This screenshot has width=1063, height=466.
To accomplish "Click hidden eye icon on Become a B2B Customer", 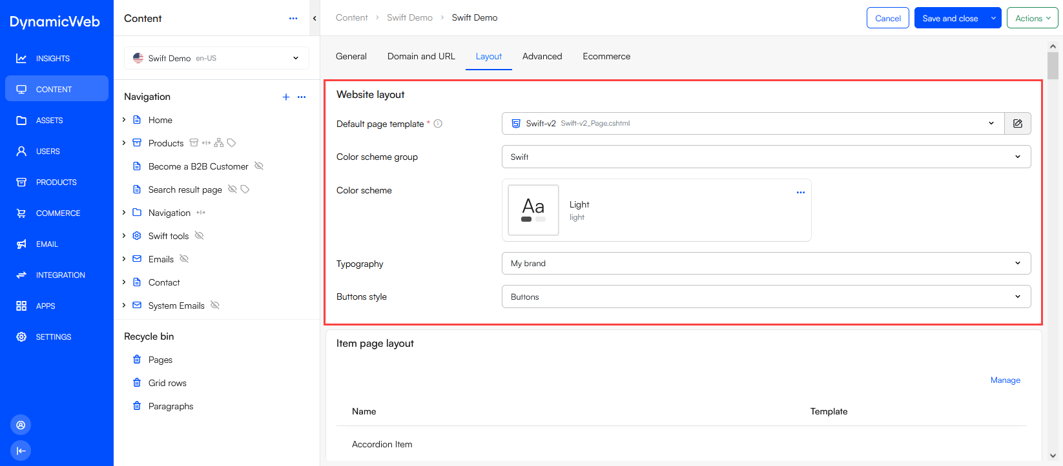I will [259, 166].
